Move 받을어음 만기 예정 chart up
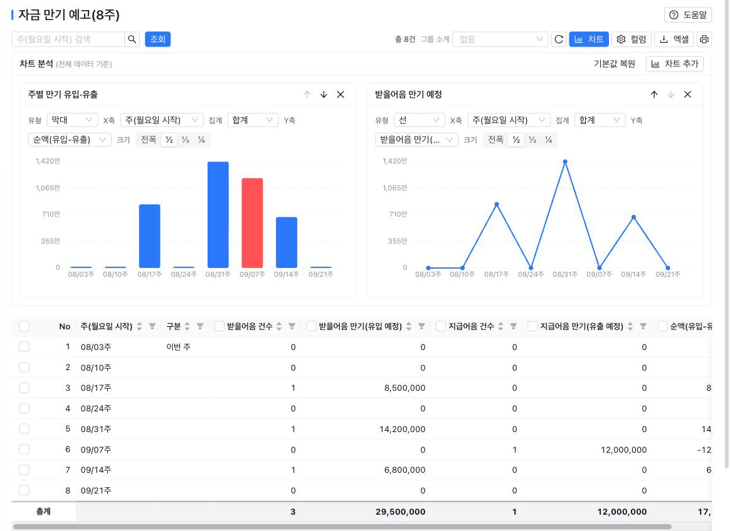Screen dimensions: 730x531 653,95
